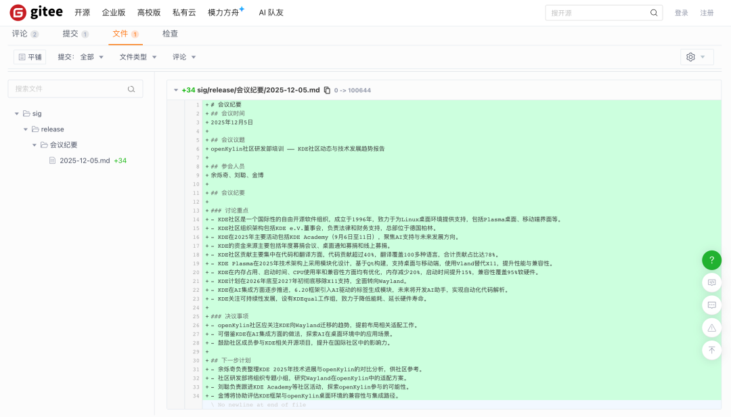Click the 注册 register link
Image resolution: width=731 pixels, height=417 pixels.
coord(707,12)
